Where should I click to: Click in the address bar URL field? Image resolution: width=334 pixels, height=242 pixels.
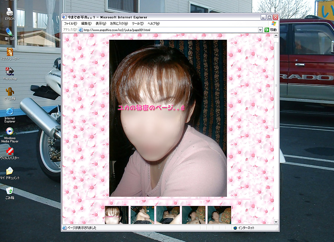coord(167,30)
